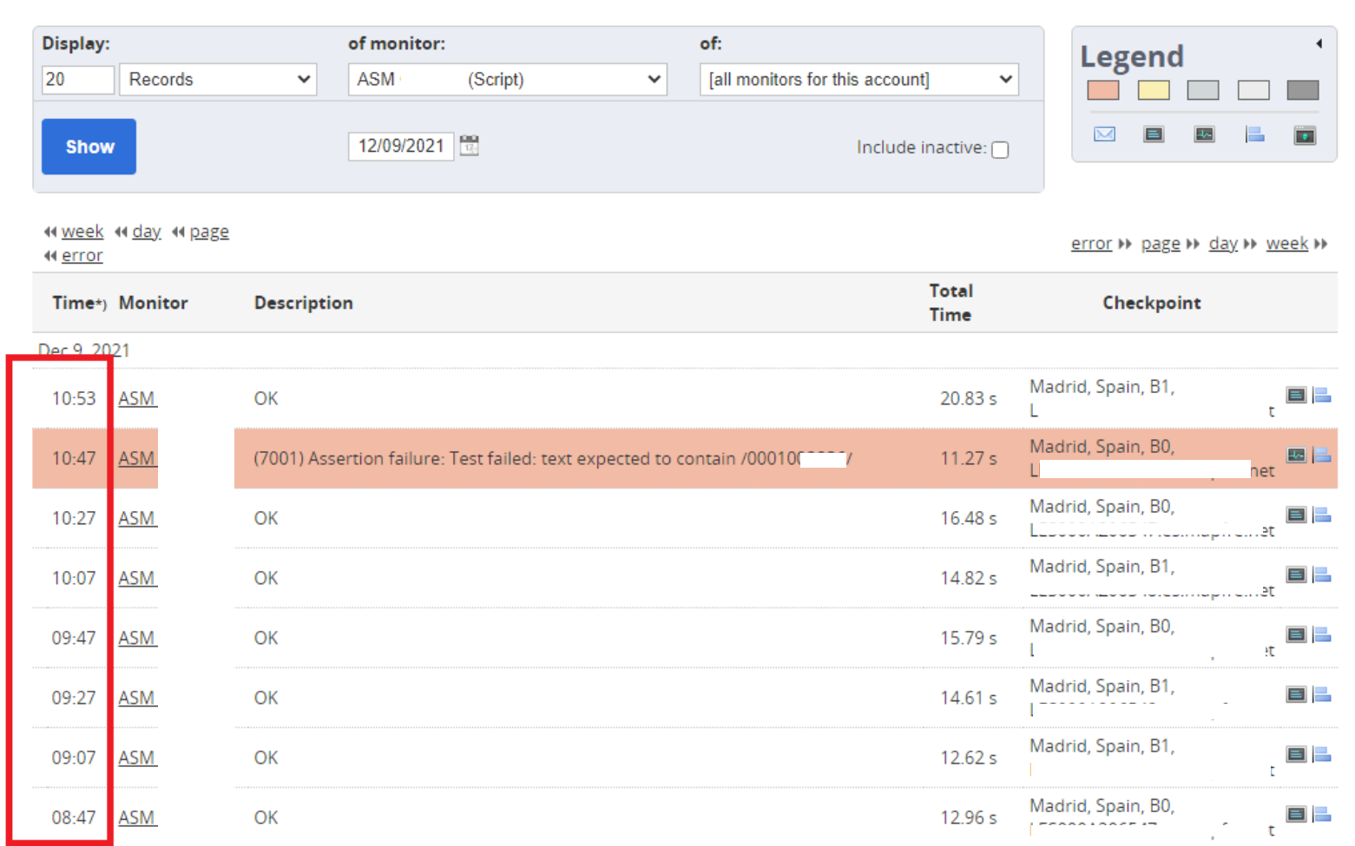Click the salmon error color swatch in Legend

pos(1102,90)
